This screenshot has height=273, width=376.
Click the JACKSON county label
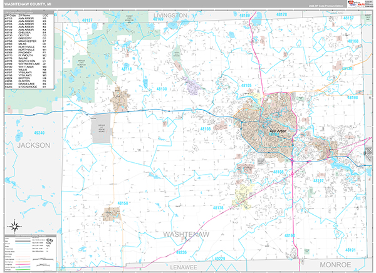[x=33, y=145]
